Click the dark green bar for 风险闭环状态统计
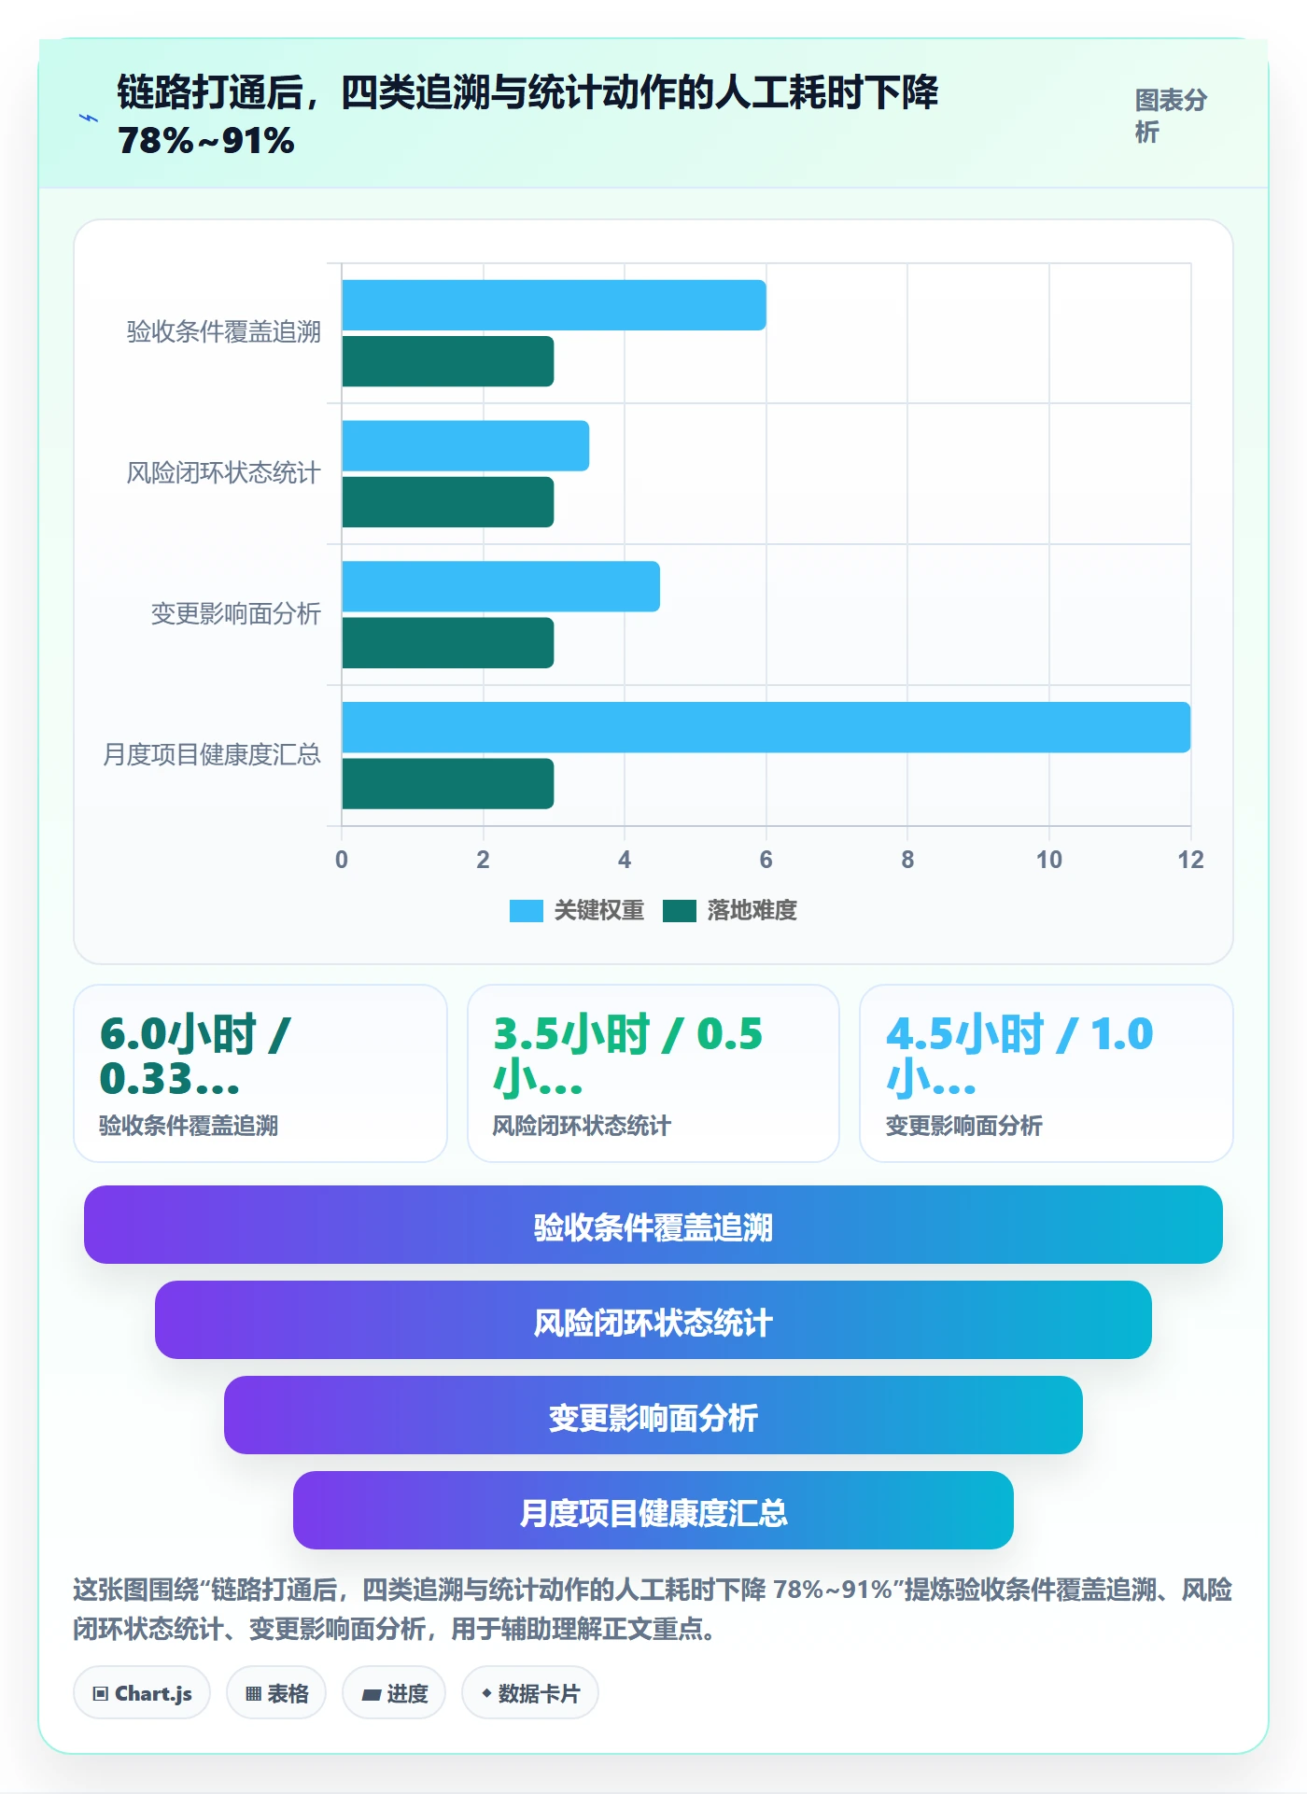The width and height of the screenshot is (1307, 1794). [x=448, y=502]
